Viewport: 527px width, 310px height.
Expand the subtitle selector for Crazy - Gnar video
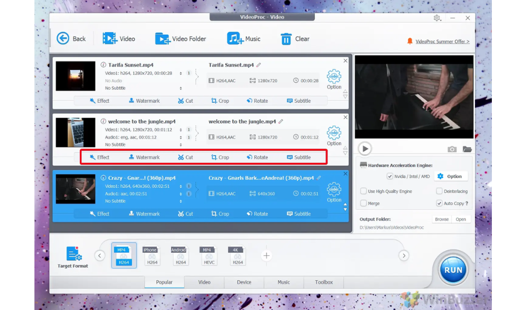(x=181, y=201)
